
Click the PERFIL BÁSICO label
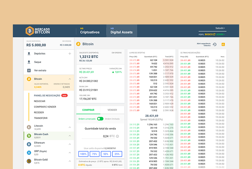[x=205, y=34]
